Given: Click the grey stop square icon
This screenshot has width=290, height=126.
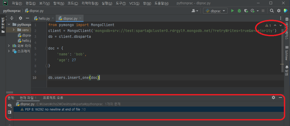Looking at the screenshot, I should click(263, 11).
